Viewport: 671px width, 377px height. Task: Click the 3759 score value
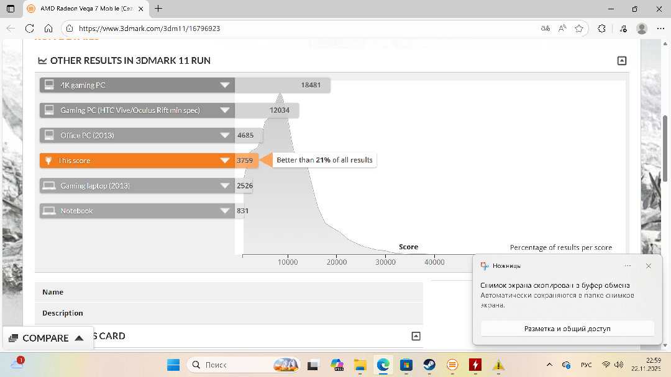pyautogui.click(x=245, y=161)
